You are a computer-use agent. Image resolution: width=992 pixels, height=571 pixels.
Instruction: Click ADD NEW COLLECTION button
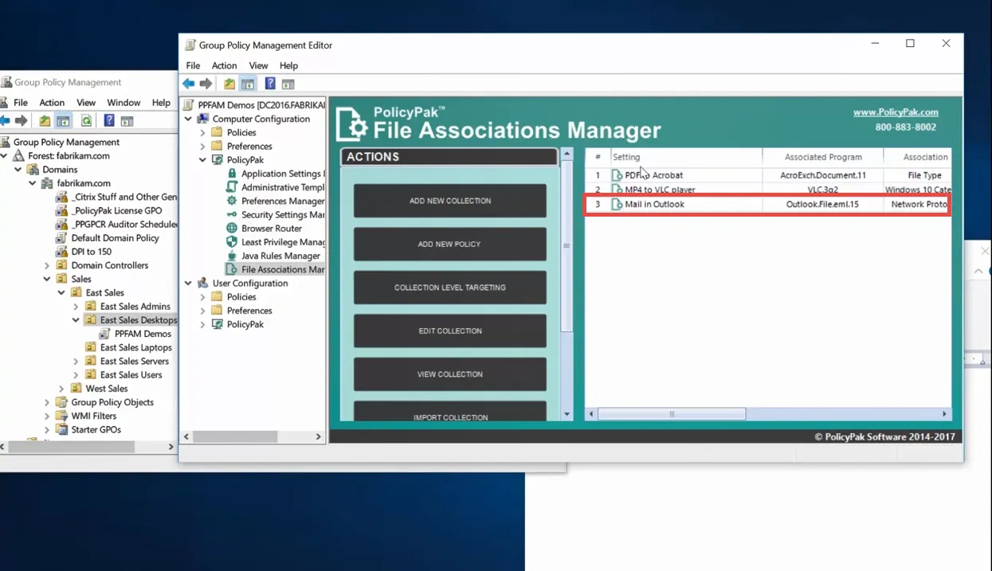coord(450,201)
